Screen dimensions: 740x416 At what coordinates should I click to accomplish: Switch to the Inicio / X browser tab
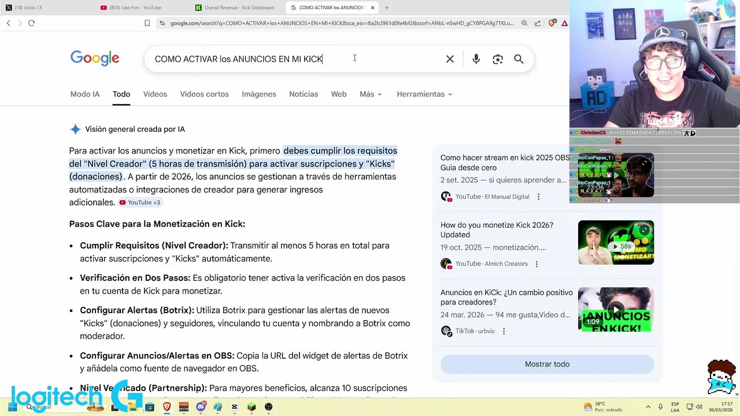46,8
